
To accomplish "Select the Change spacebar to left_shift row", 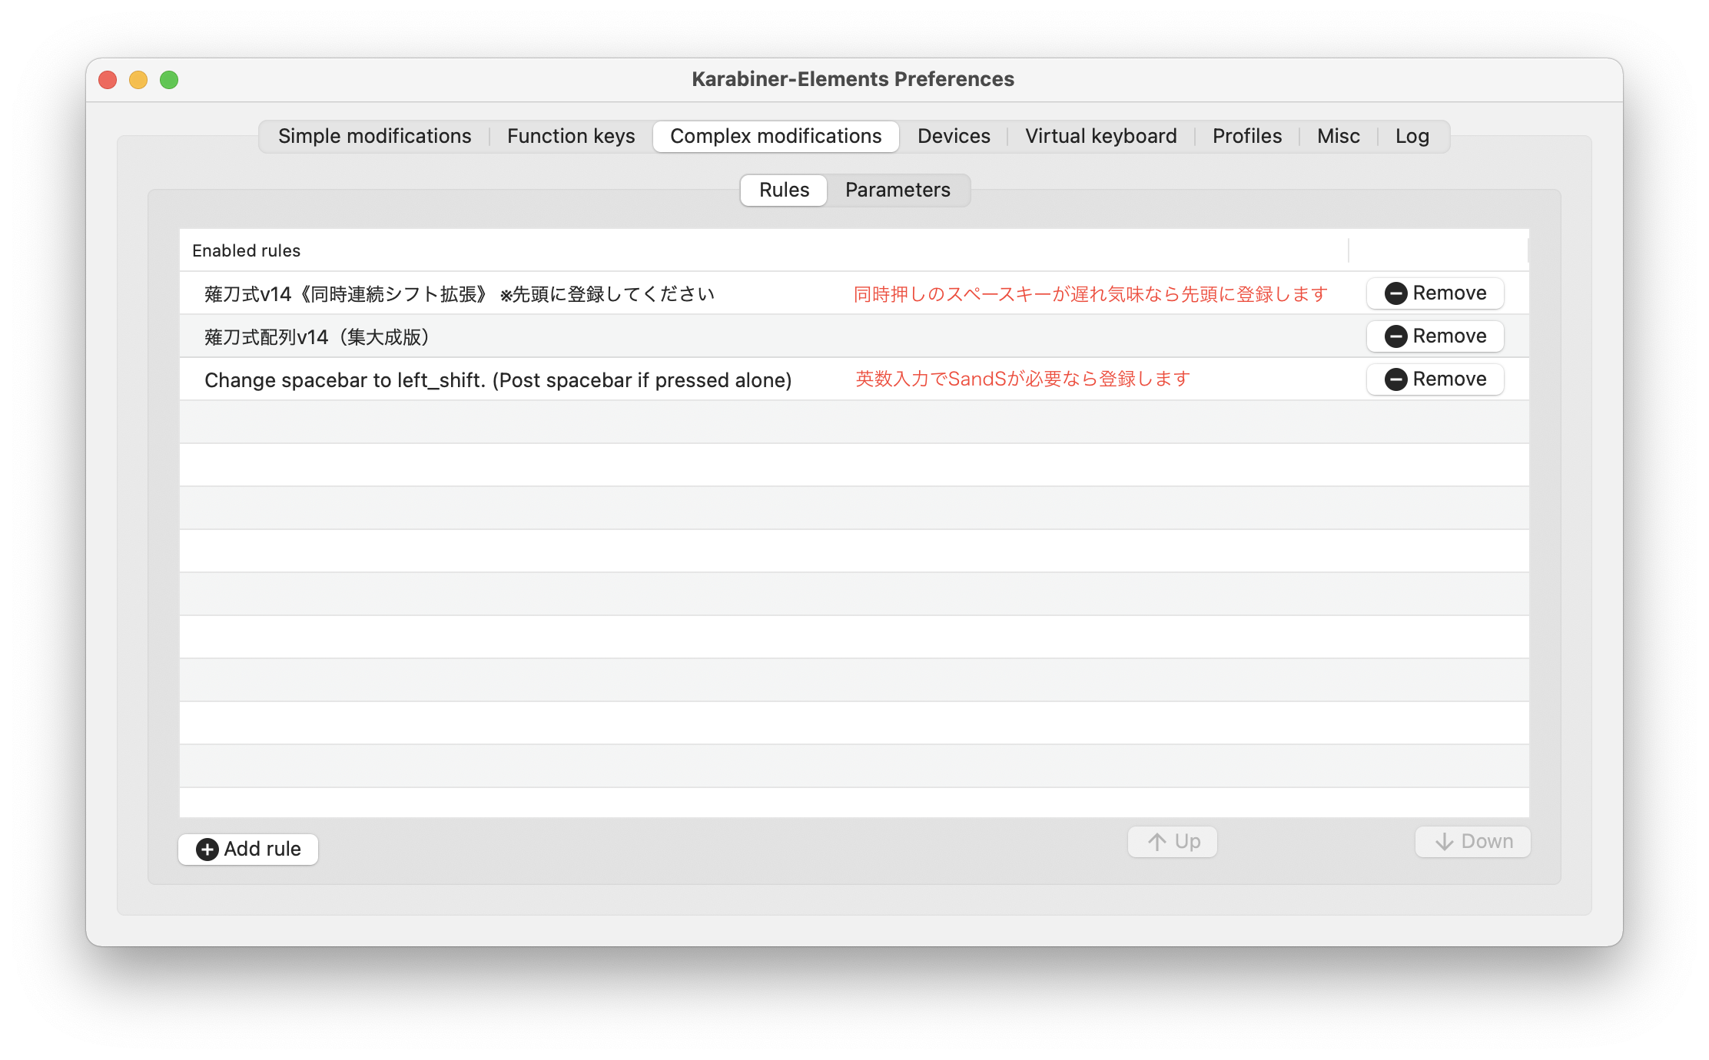I will tap(498, 380).
